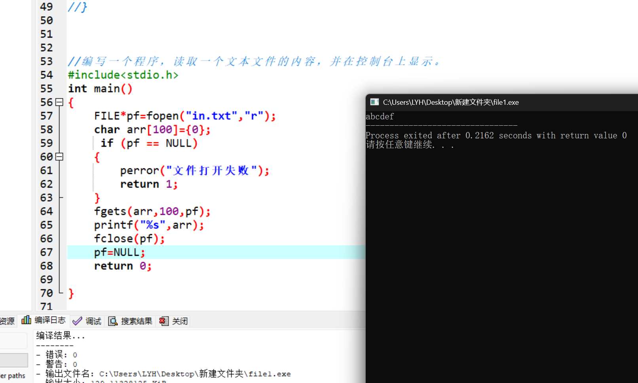Click the 'if (pf == NULL)' line
This screenshot has height=383, width=638.
tap(149, 143)
